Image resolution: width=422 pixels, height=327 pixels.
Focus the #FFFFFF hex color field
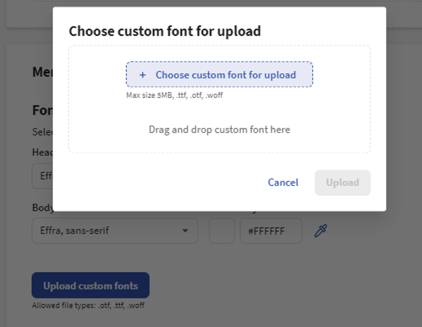(x=270, y=231)
